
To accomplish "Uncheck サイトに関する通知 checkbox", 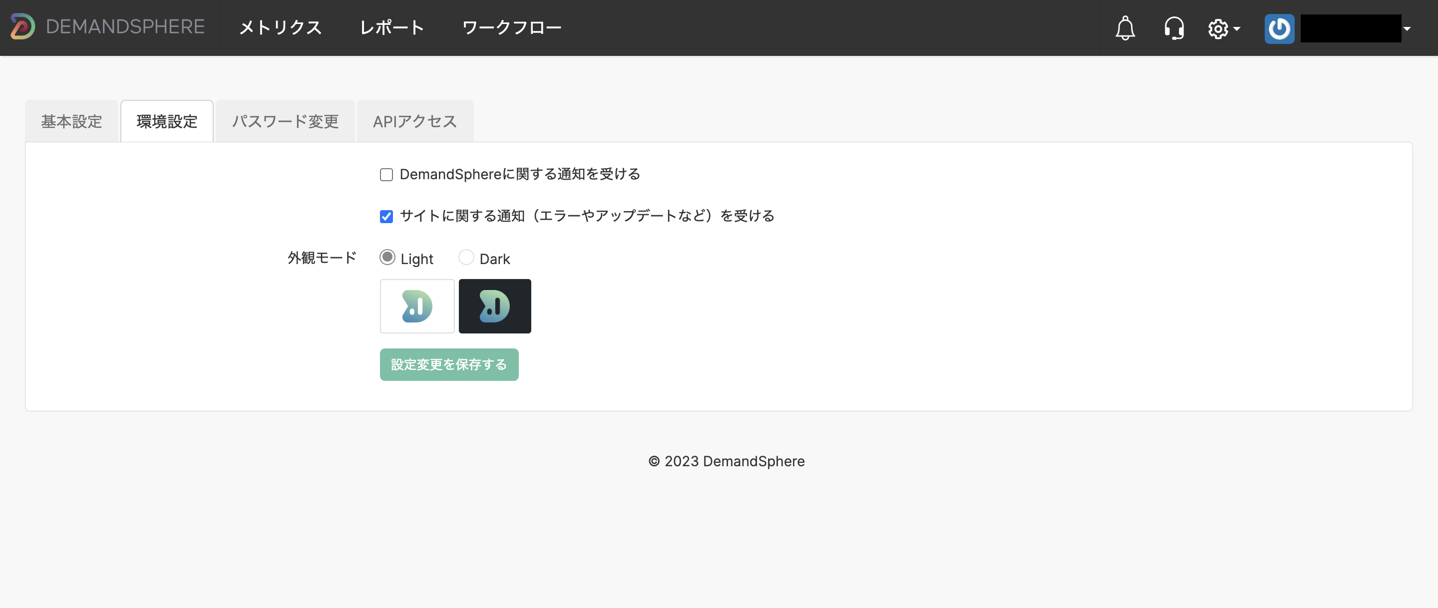I will (x=386, y=216).
